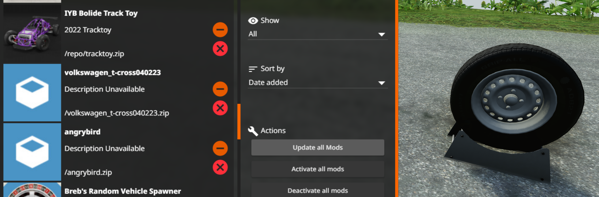Delete the volkswagen_t-cross040223 mod

[x=220, y=108]
